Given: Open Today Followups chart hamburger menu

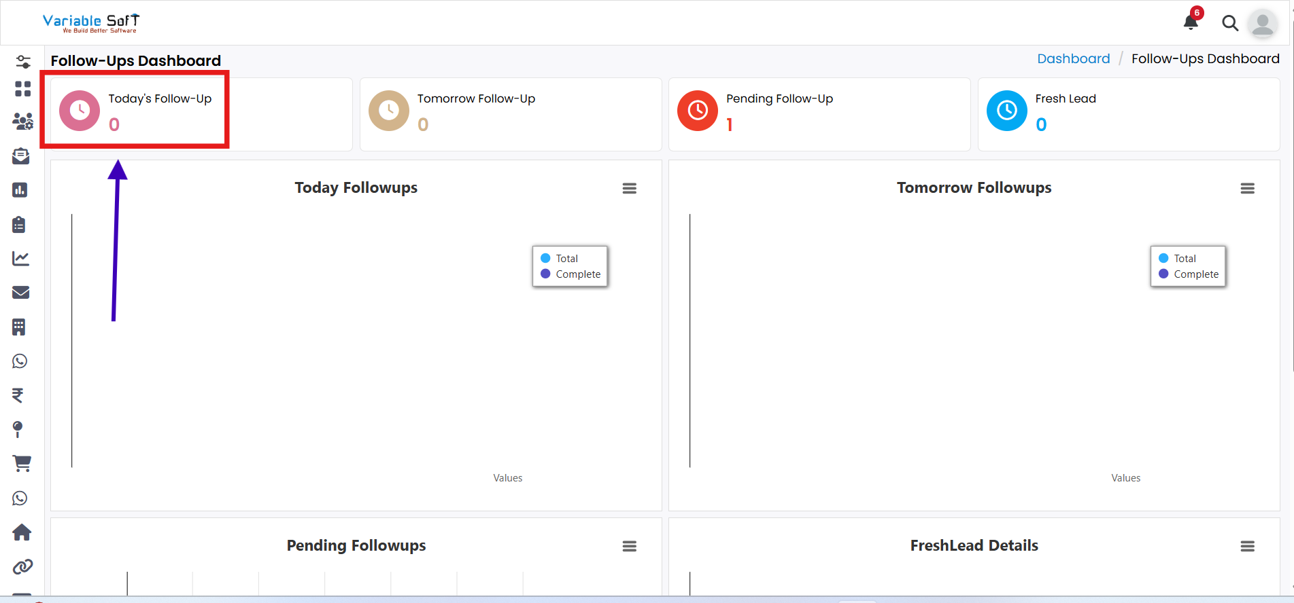Looking at the screenshot, I should point(630,189).
